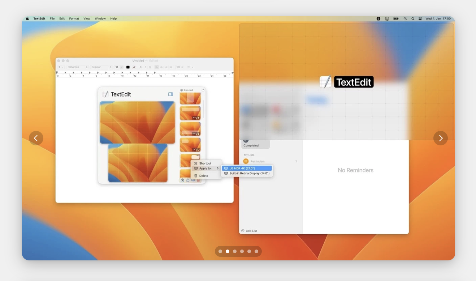
Task: Click the No Reminders placeholder text
Action: (355, 170)
